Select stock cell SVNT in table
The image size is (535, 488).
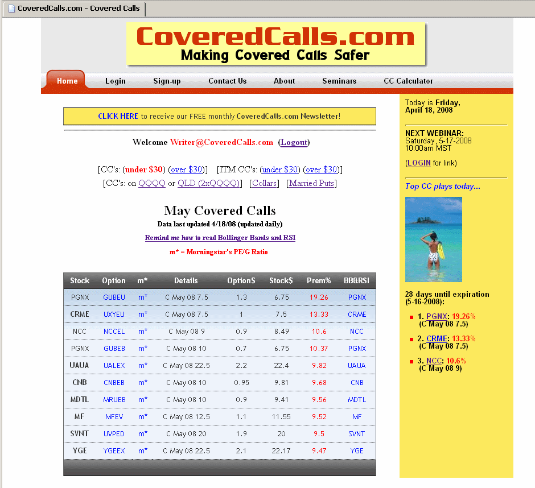click(80, 434)
